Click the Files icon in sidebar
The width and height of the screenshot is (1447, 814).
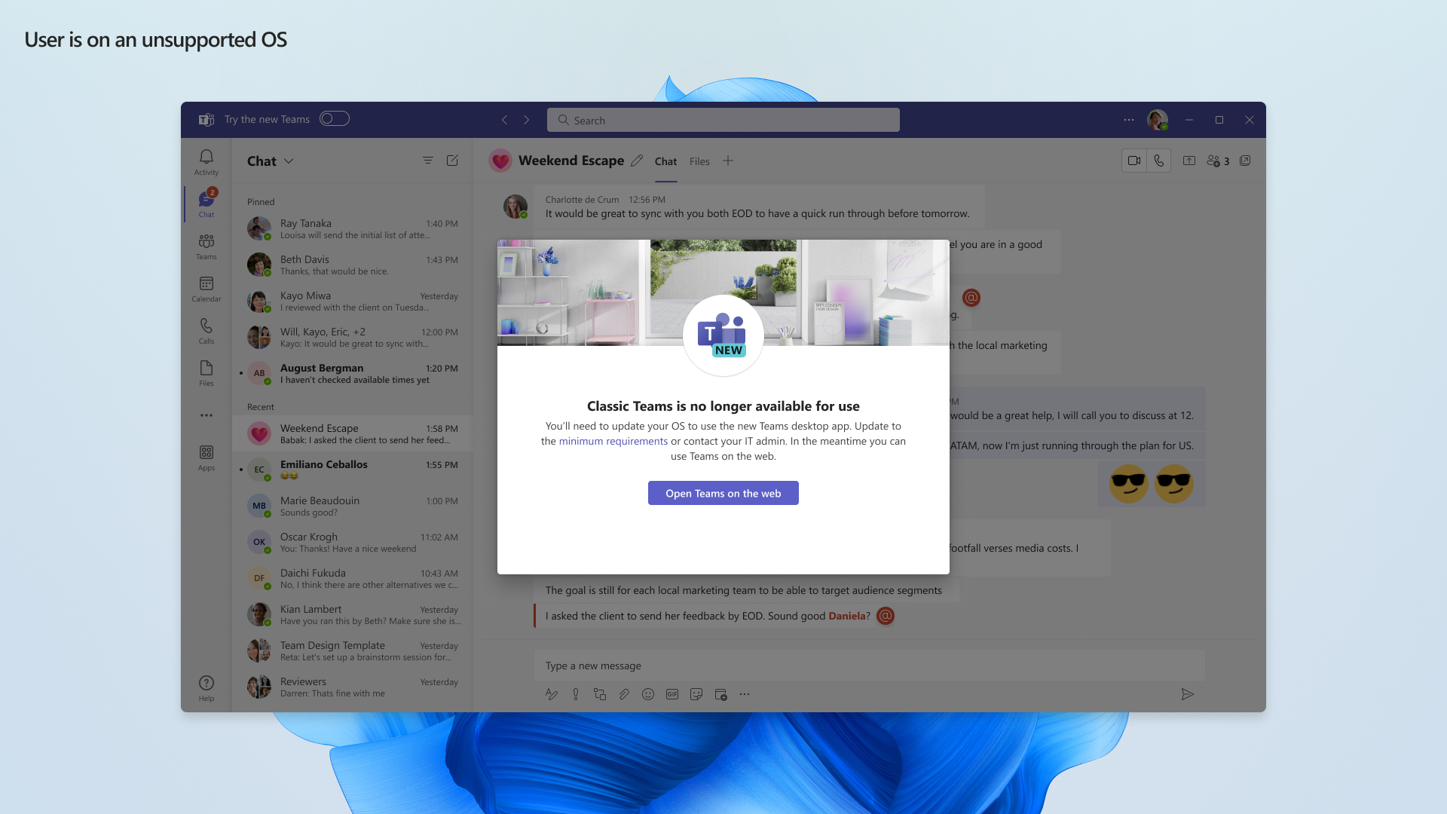tap(206, 372)
